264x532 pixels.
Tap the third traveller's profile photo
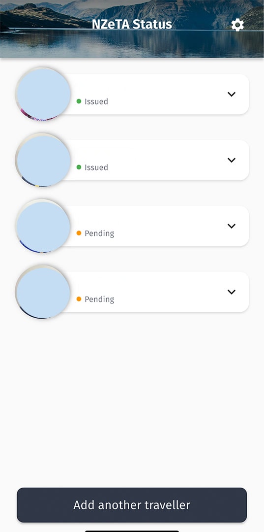pos(43,226)
